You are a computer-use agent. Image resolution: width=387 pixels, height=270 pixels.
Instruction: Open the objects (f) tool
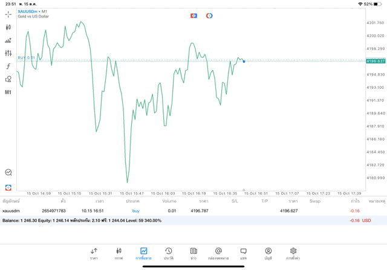click(8, 66)
